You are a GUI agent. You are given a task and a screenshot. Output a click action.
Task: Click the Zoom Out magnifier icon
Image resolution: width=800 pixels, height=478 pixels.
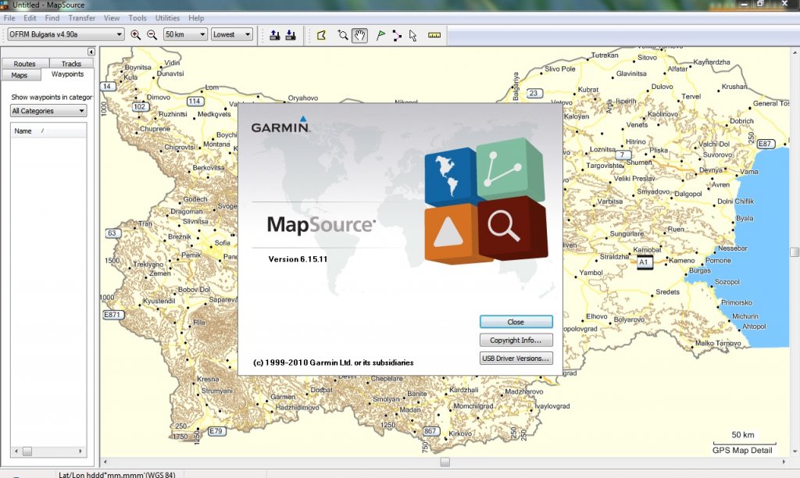tap(152, 35)
